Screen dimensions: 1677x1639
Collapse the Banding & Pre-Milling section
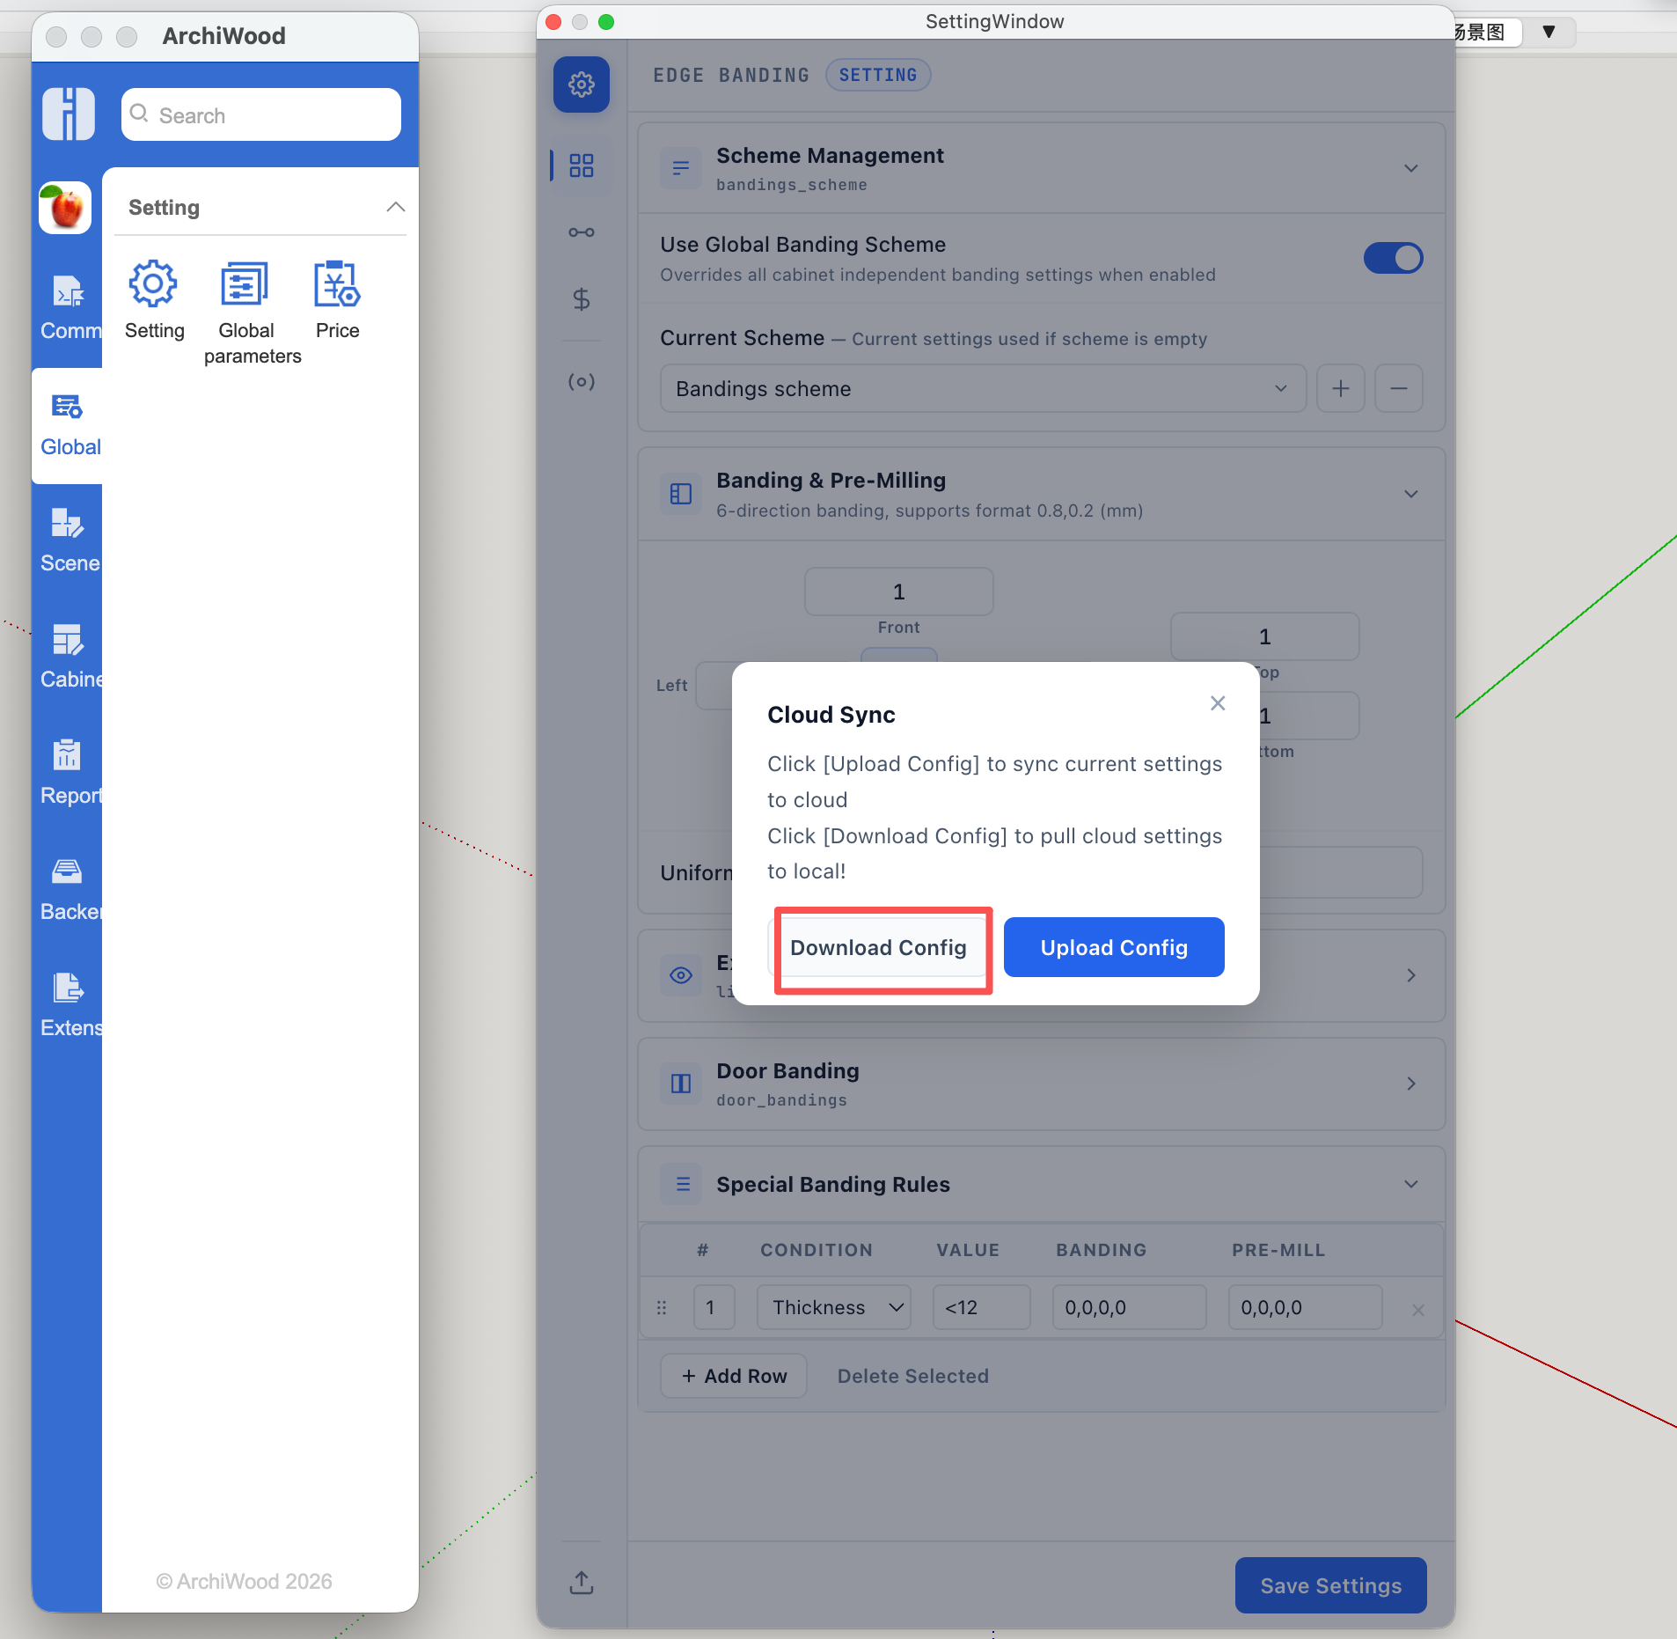(x=1411, y=494)
